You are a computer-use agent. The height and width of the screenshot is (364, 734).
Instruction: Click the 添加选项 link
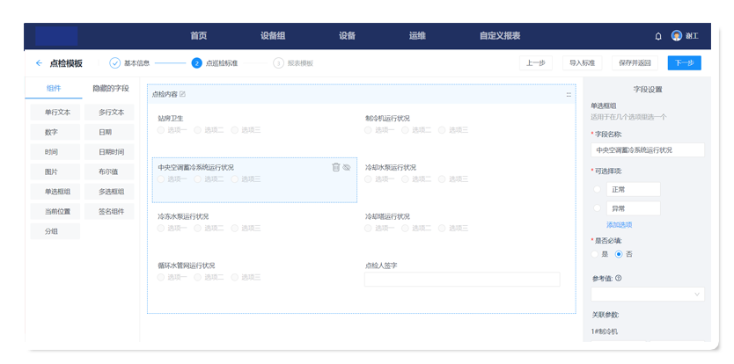[x=619, y=225]
